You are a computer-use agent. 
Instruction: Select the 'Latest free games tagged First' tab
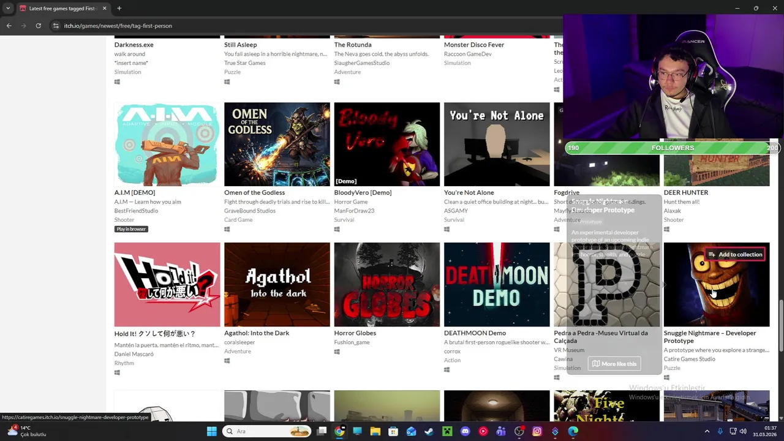pos(62,9)
